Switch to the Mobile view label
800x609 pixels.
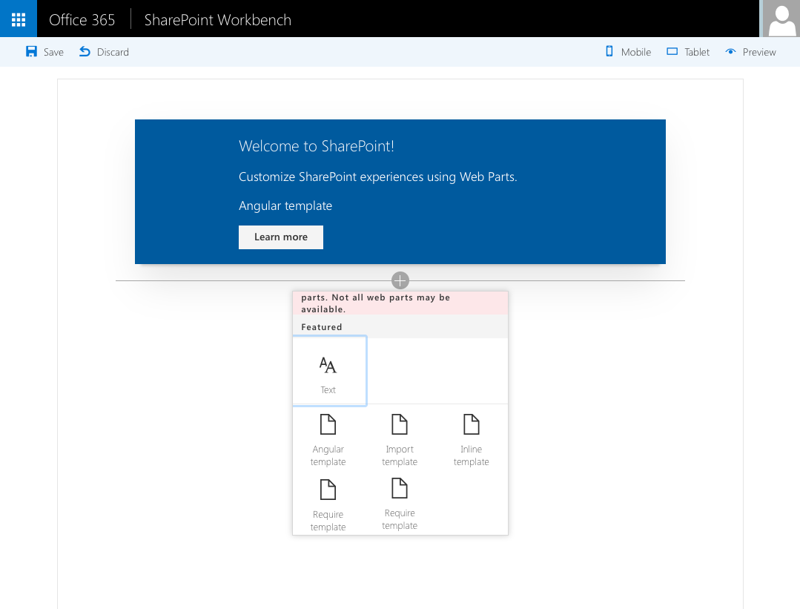click(635, 52)
